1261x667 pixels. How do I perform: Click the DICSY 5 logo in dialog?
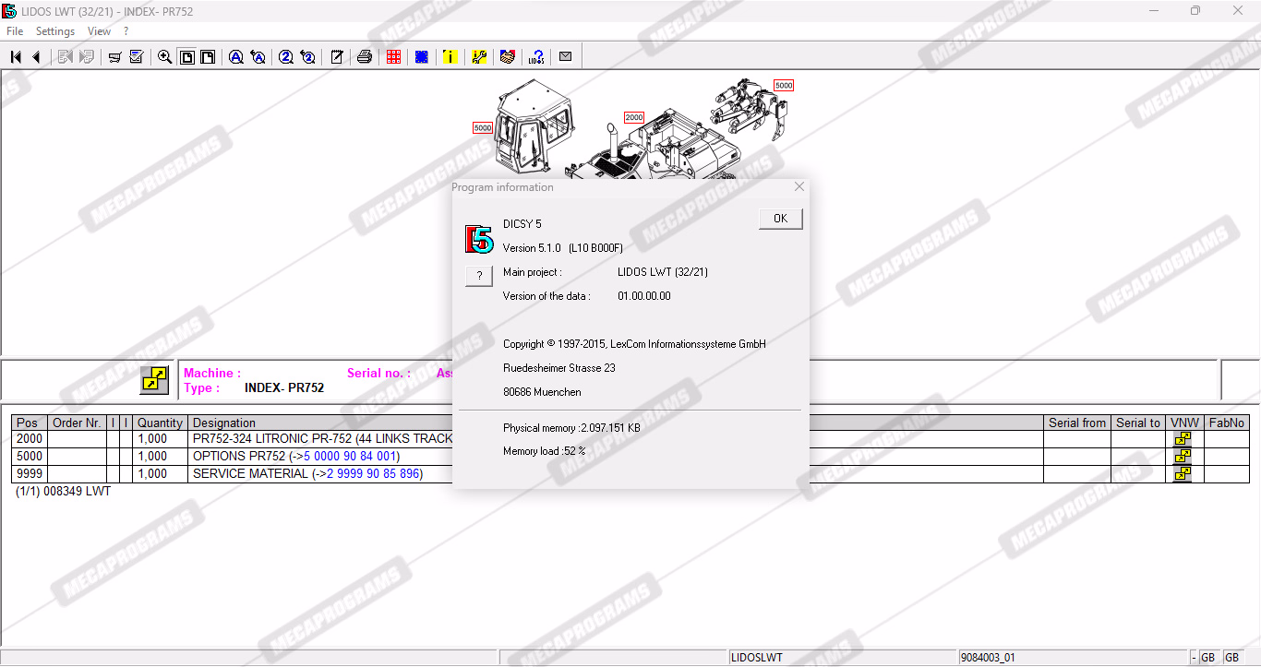click(x=479, y=239)
